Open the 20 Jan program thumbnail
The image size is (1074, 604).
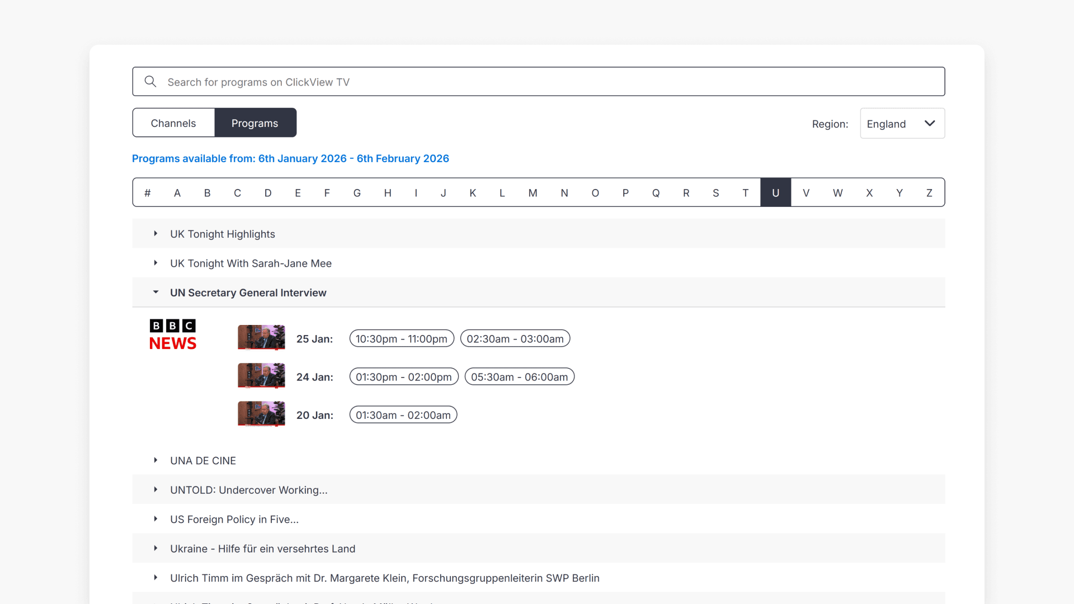pyautogui.click(x=261, y=414)
